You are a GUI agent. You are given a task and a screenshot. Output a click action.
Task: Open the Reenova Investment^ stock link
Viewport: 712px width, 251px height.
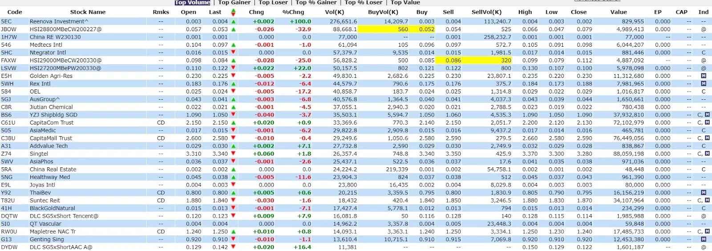click(x=59, y=21)
